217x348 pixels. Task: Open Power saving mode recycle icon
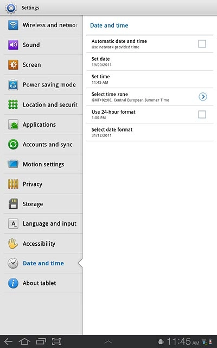coord(13,85)
